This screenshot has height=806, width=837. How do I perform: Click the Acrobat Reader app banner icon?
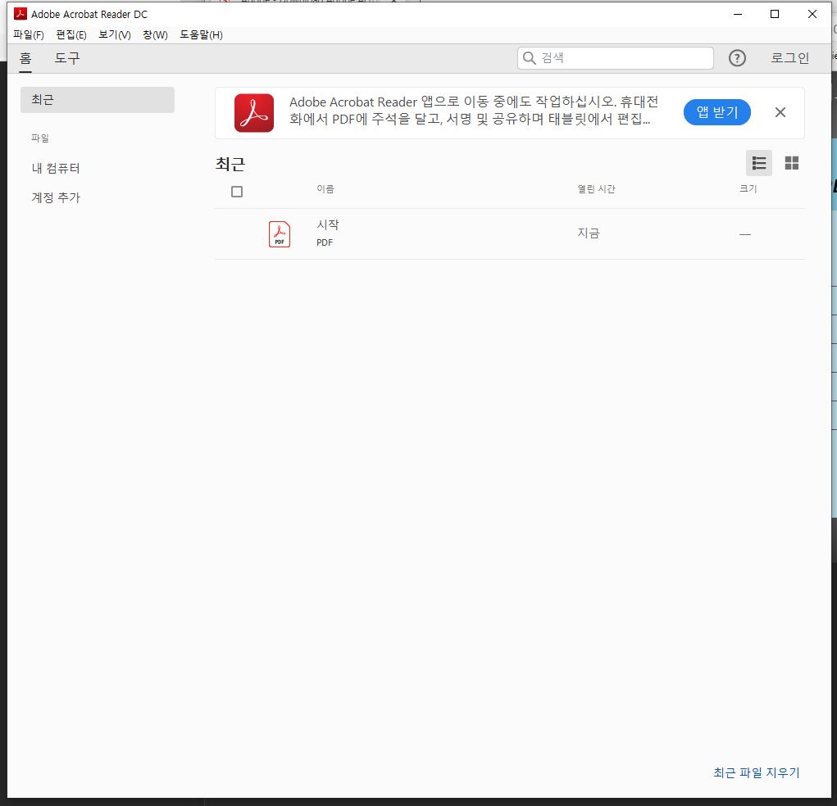tap(254, 113)
